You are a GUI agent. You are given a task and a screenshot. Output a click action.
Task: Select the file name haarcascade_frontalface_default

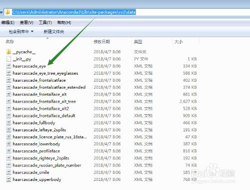[44, 116]
